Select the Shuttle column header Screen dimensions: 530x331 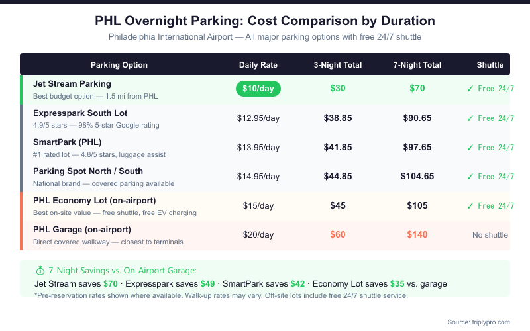[x=490, y=65]
